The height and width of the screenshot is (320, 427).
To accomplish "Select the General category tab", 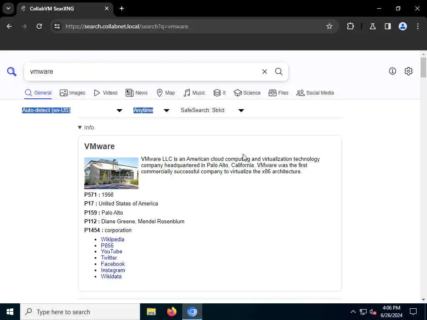I will (38, 93).
